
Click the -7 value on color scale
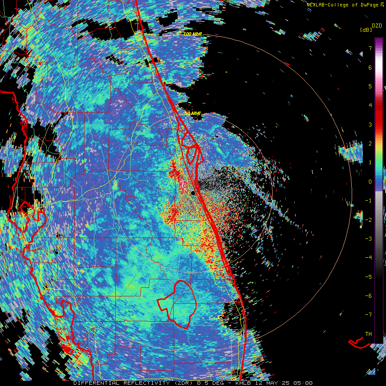(x=368, y=315)
